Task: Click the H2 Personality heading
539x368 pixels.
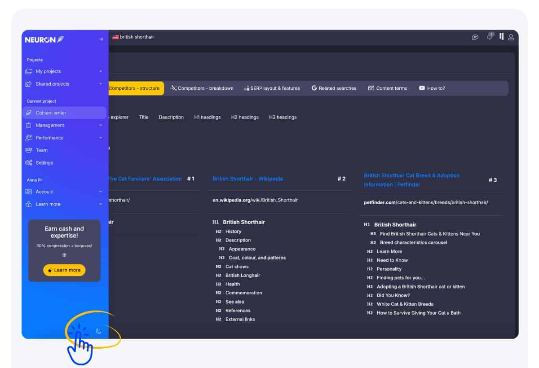Action: (x=389, y=269)
